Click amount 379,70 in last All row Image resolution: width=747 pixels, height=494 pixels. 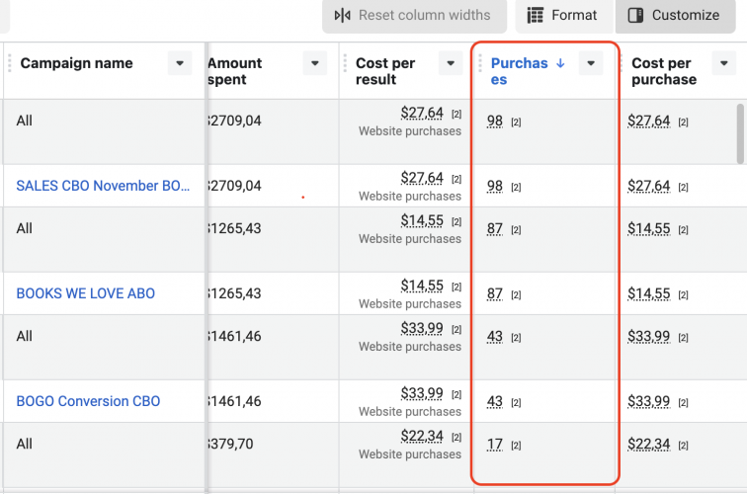pyautogui.click(x=230, y=444)
